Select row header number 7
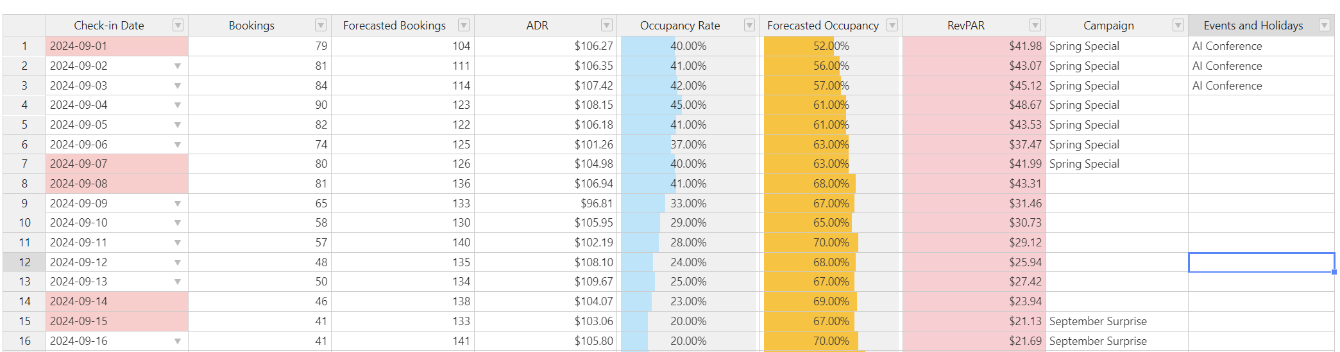1340x352 pixels. (x=24, y=164)
